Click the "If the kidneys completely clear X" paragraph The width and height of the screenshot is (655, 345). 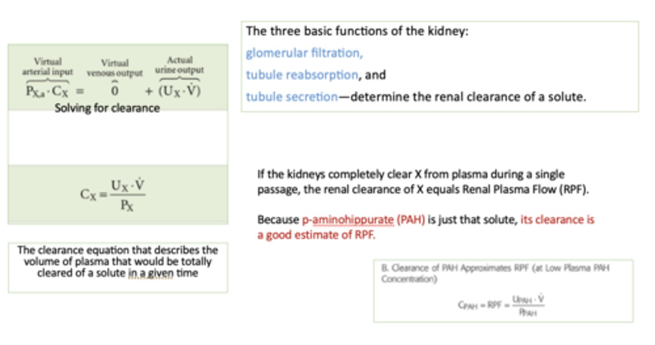pos(423,182)
